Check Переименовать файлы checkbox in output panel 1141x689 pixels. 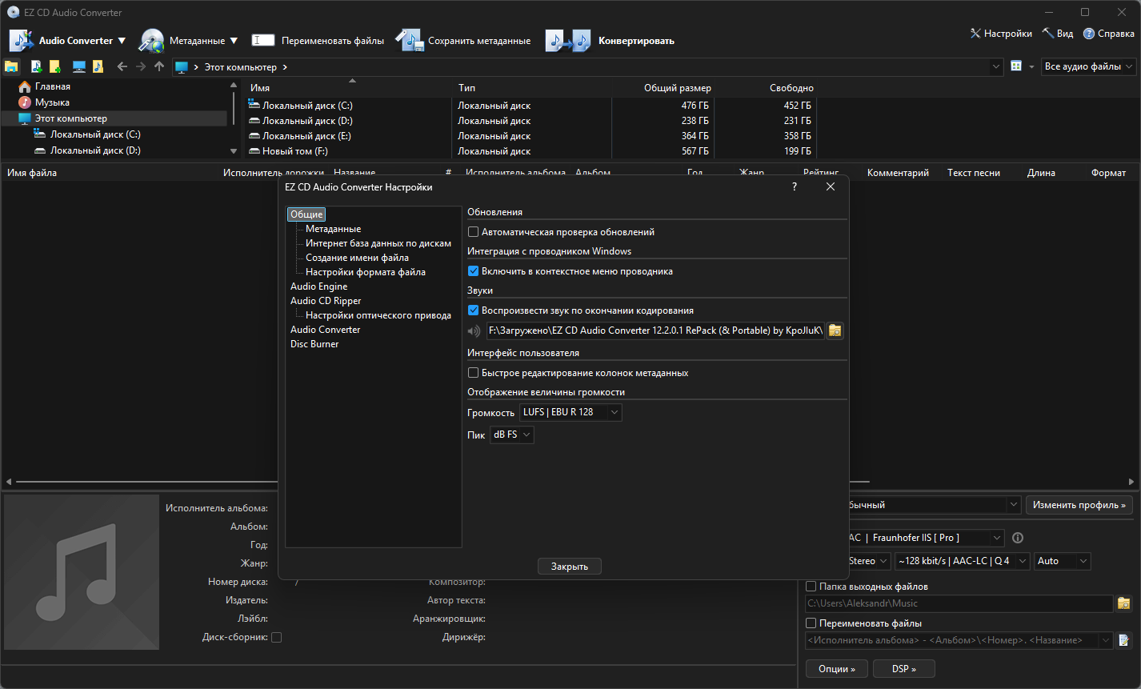click(811, 623)
